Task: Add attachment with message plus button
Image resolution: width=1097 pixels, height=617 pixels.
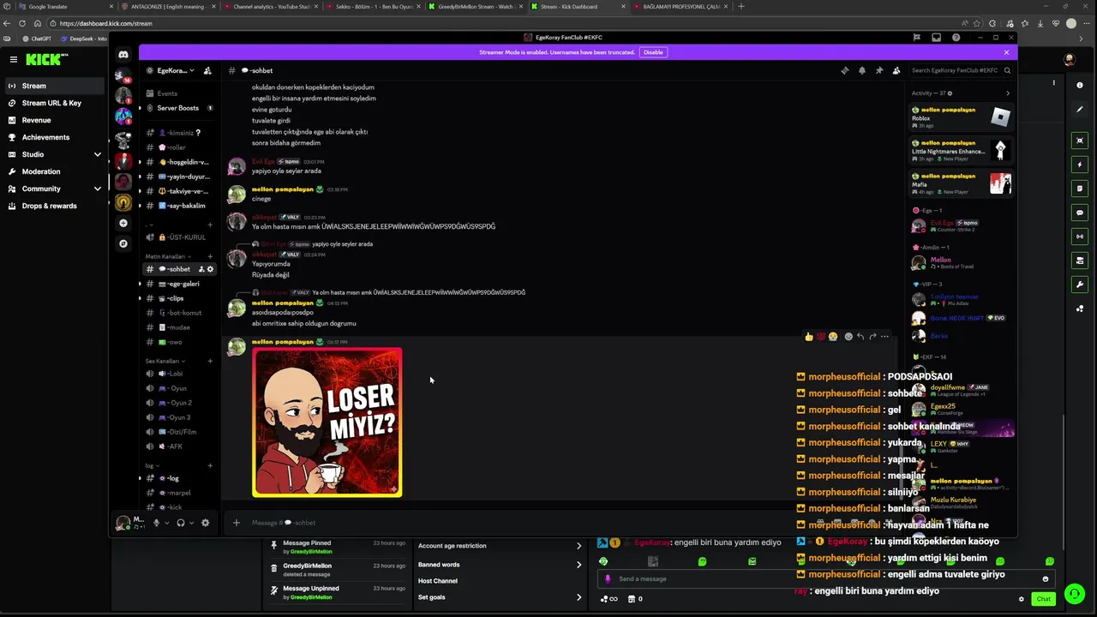Action: [237, 523]
